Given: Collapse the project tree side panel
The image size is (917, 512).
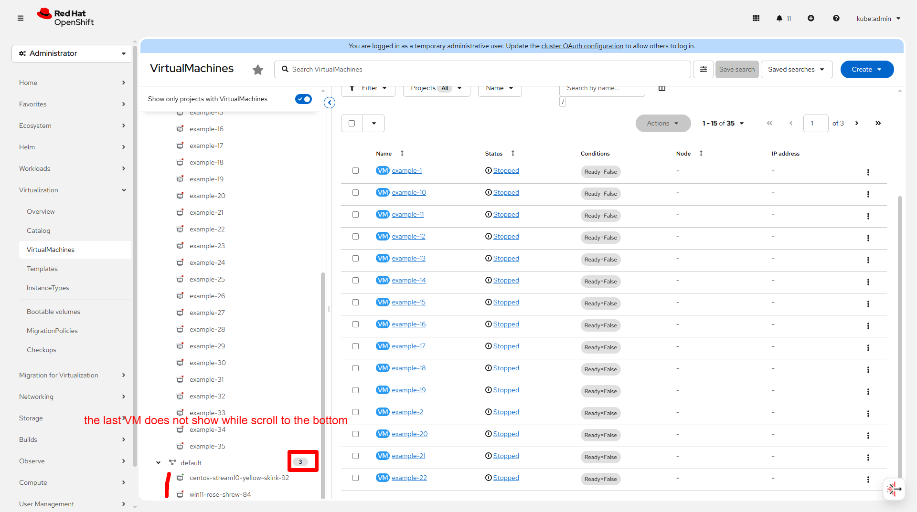Looking at the screenshot, I should [330, 103].
